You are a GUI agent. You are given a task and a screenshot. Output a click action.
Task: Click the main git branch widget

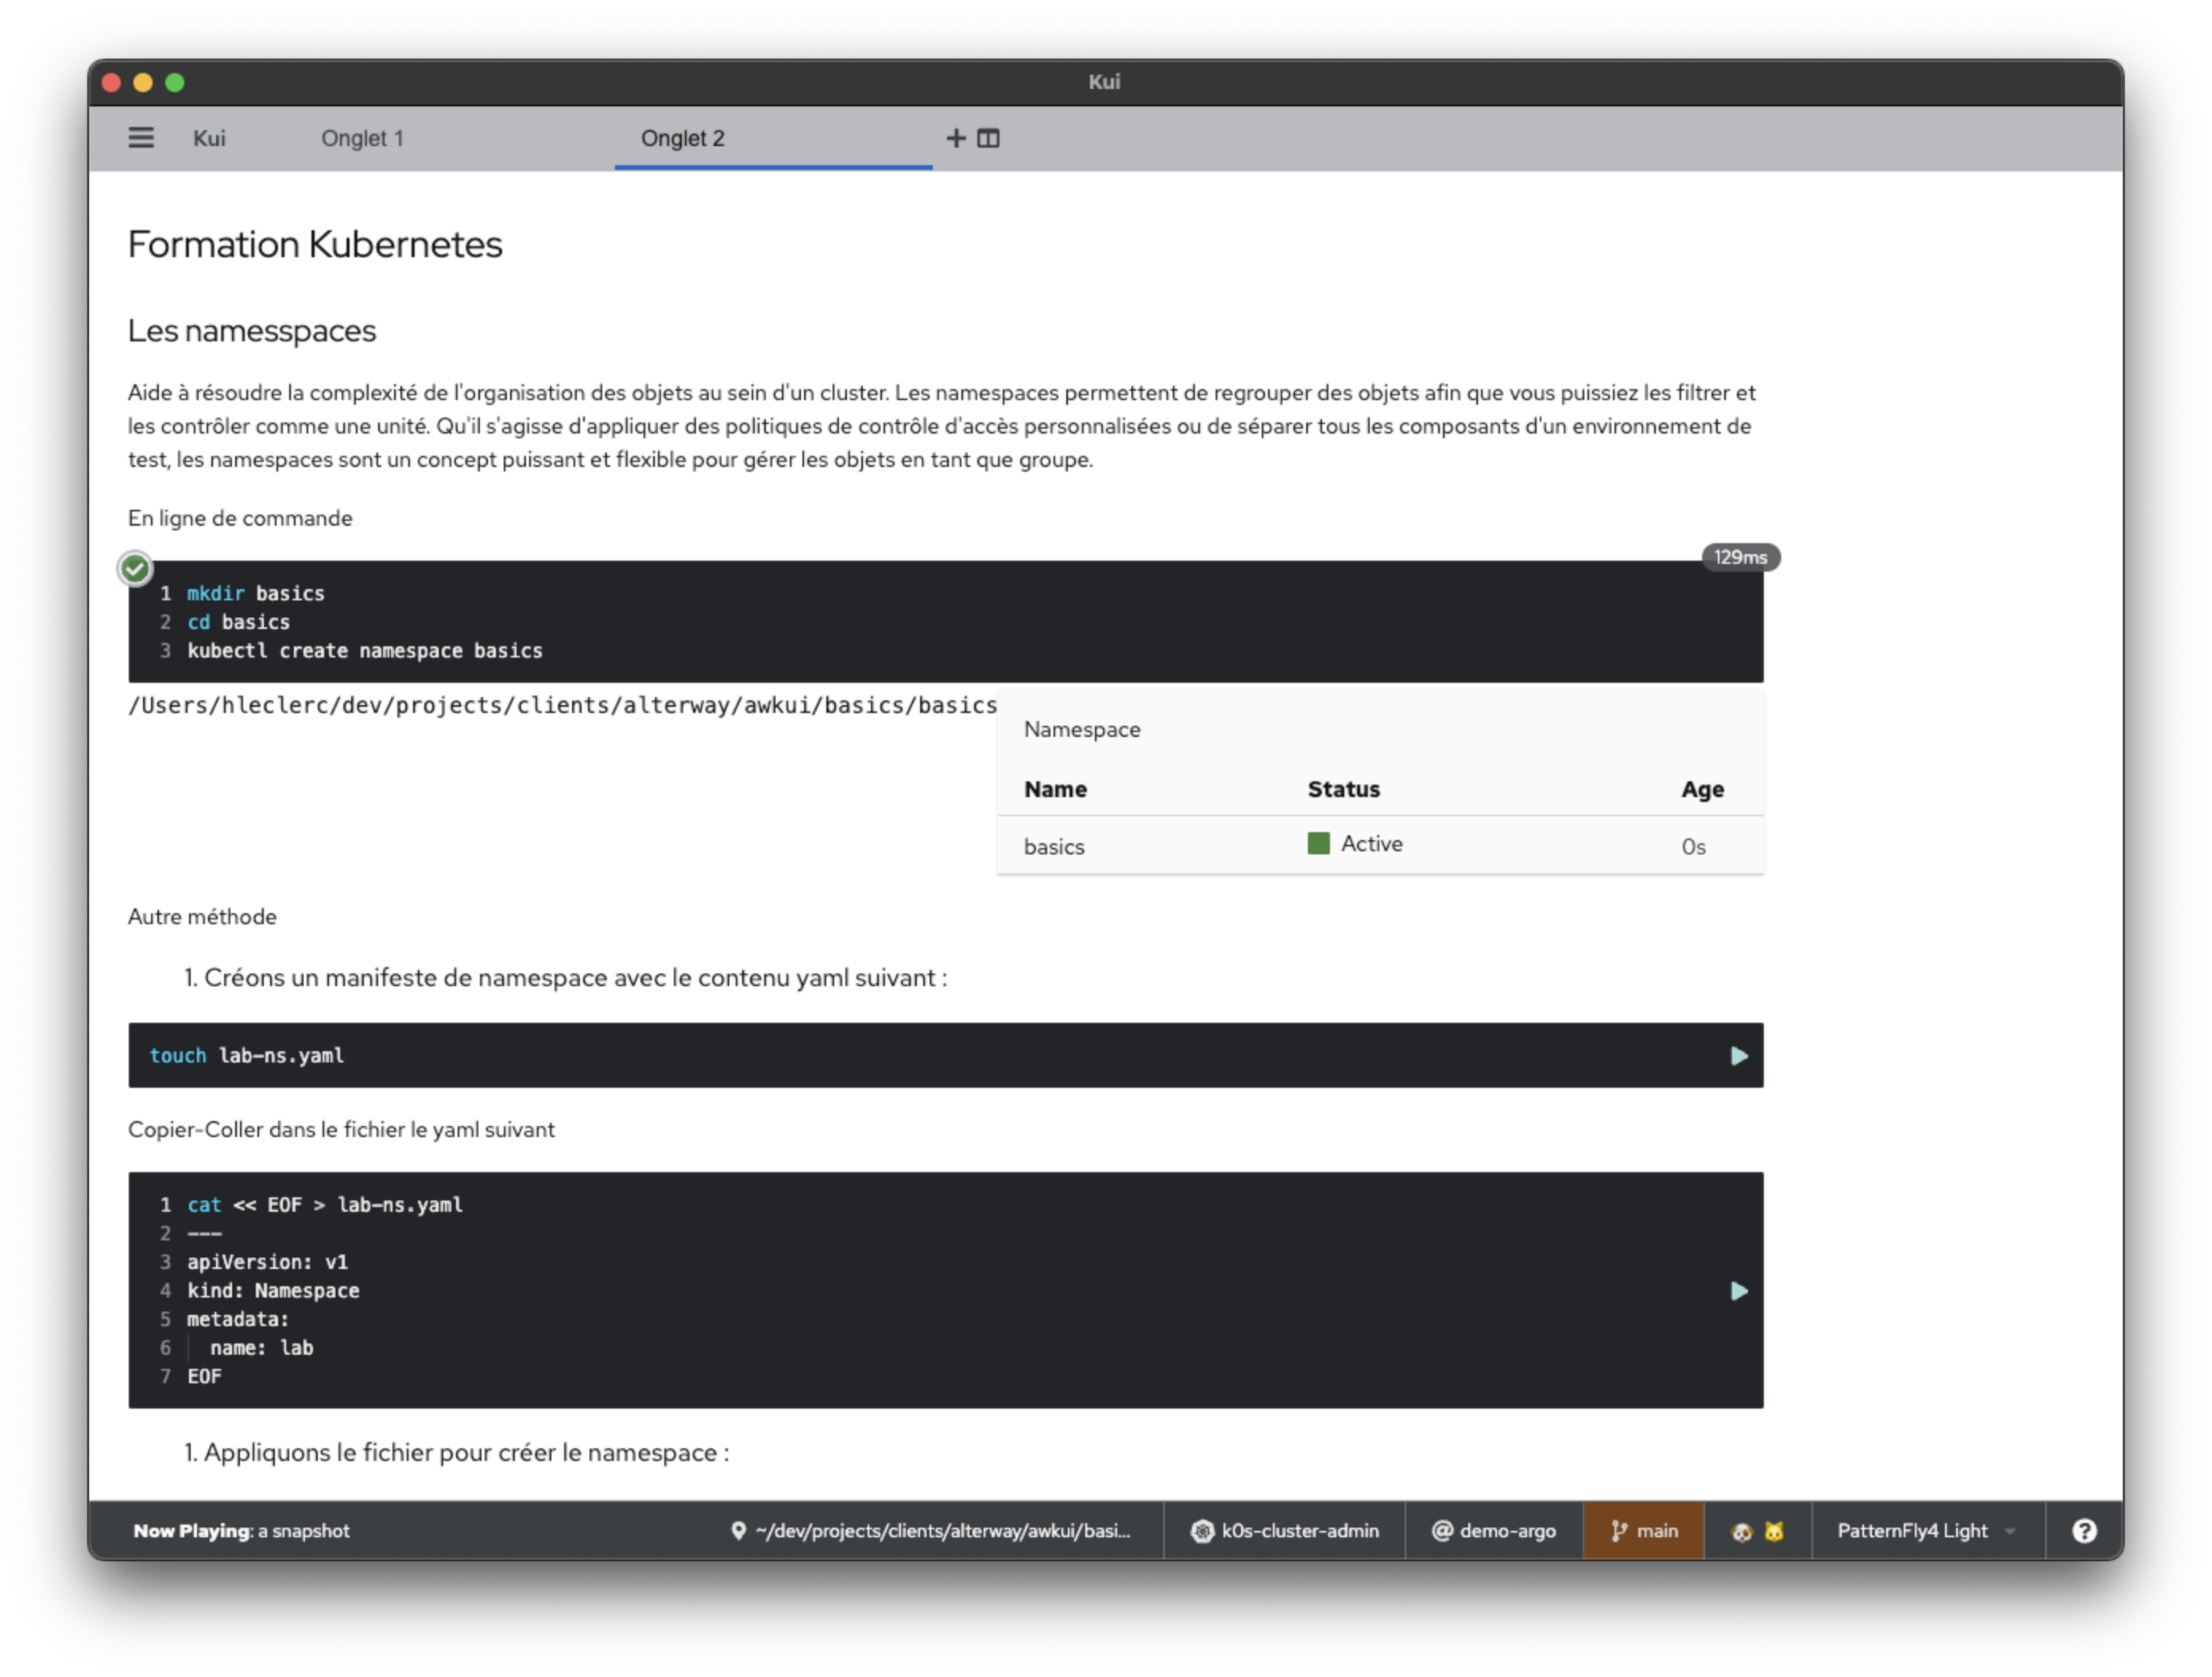click(x=1644, y=1531)
